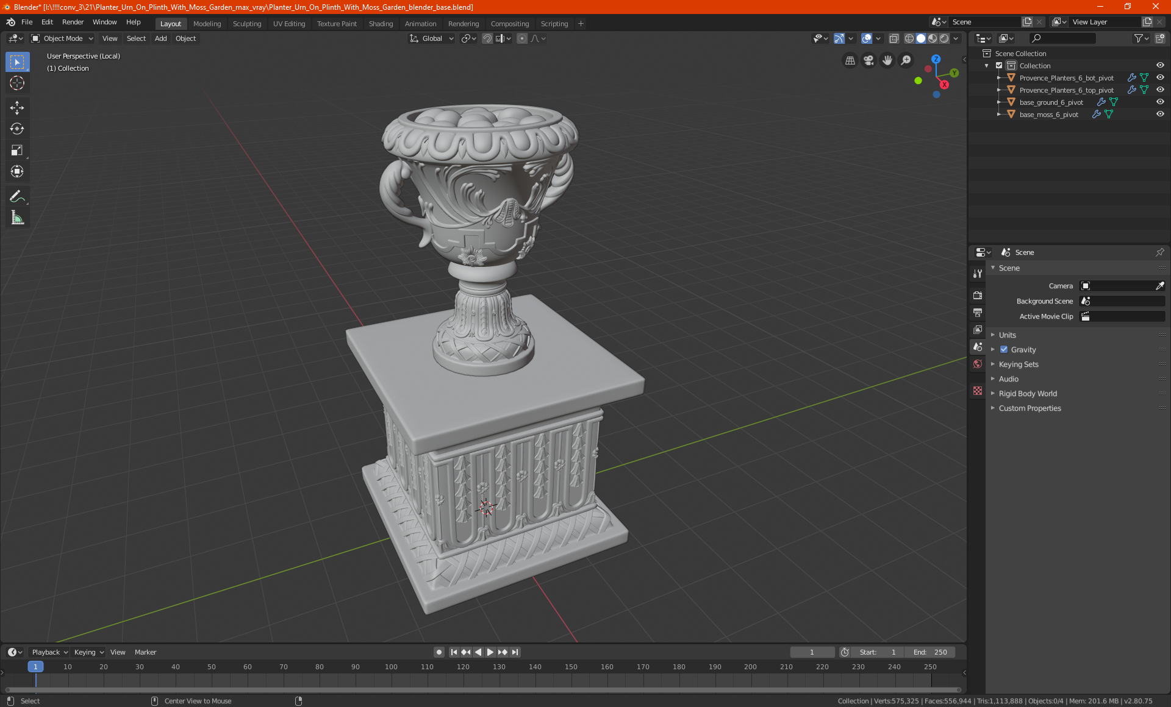The image size is (1171, 707).
Task: Click the outliner search field
Action: point(1062,38)
